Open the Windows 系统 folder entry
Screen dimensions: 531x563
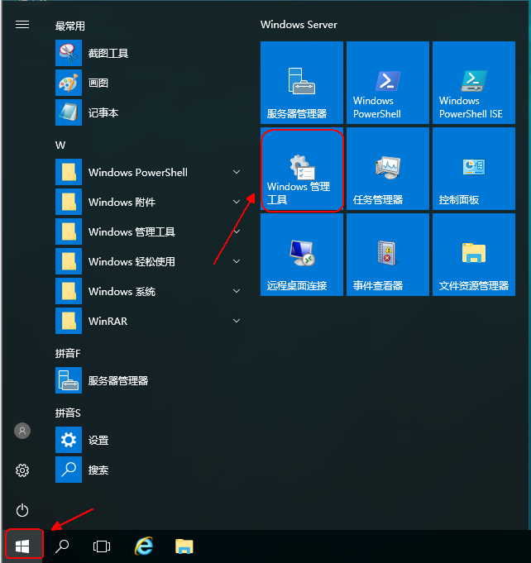(x=147, y=291)
